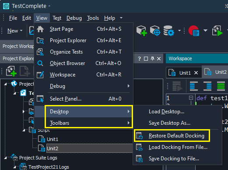Viewport: 228px width, 170px height.
Task: Click the Project Explorer panel title
Action: 18,58
